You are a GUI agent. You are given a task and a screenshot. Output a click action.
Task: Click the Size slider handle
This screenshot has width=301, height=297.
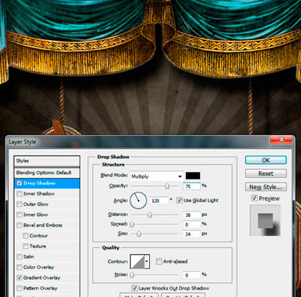(x=139, y=234)
